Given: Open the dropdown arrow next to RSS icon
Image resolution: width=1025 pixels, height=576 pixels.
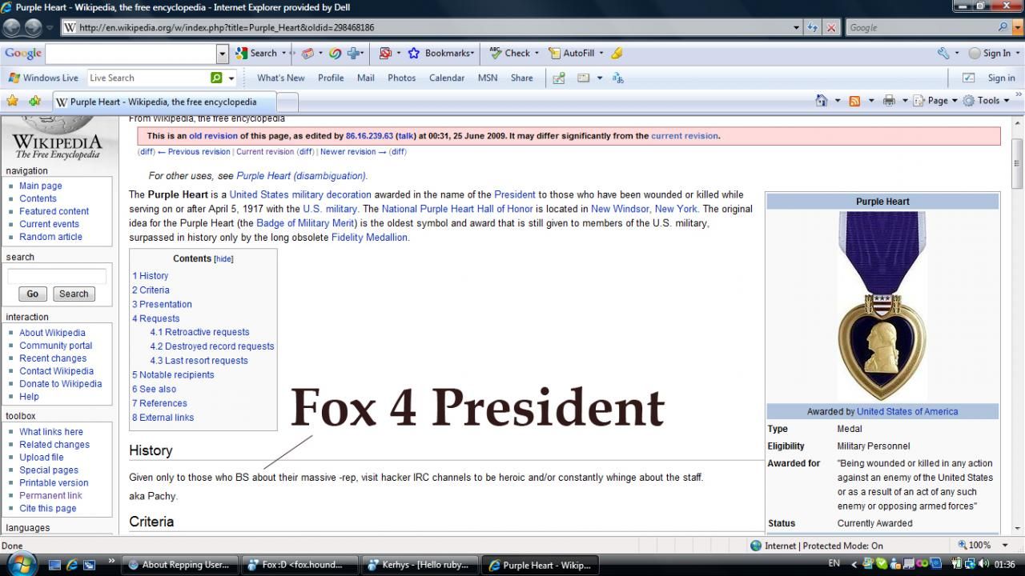Looking at the screenshot, I should coord(871,101).
